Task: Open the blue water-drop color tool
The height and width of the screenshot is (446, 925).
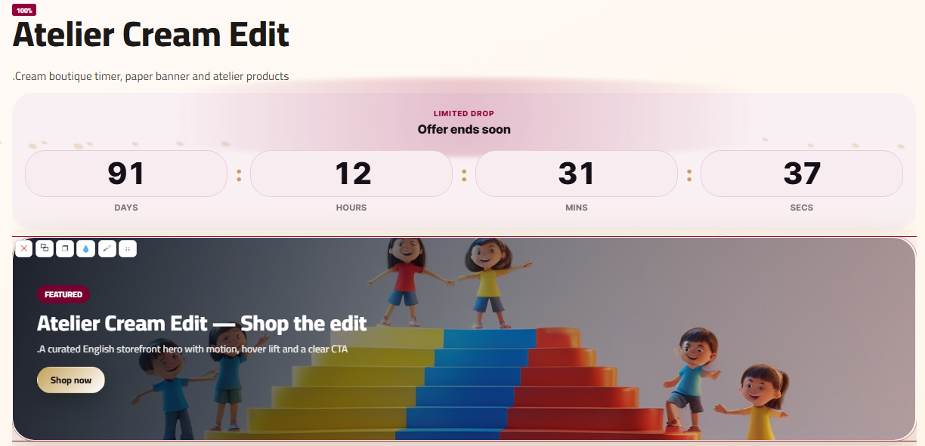Action: pyautogui.click(x=86, y=248)
